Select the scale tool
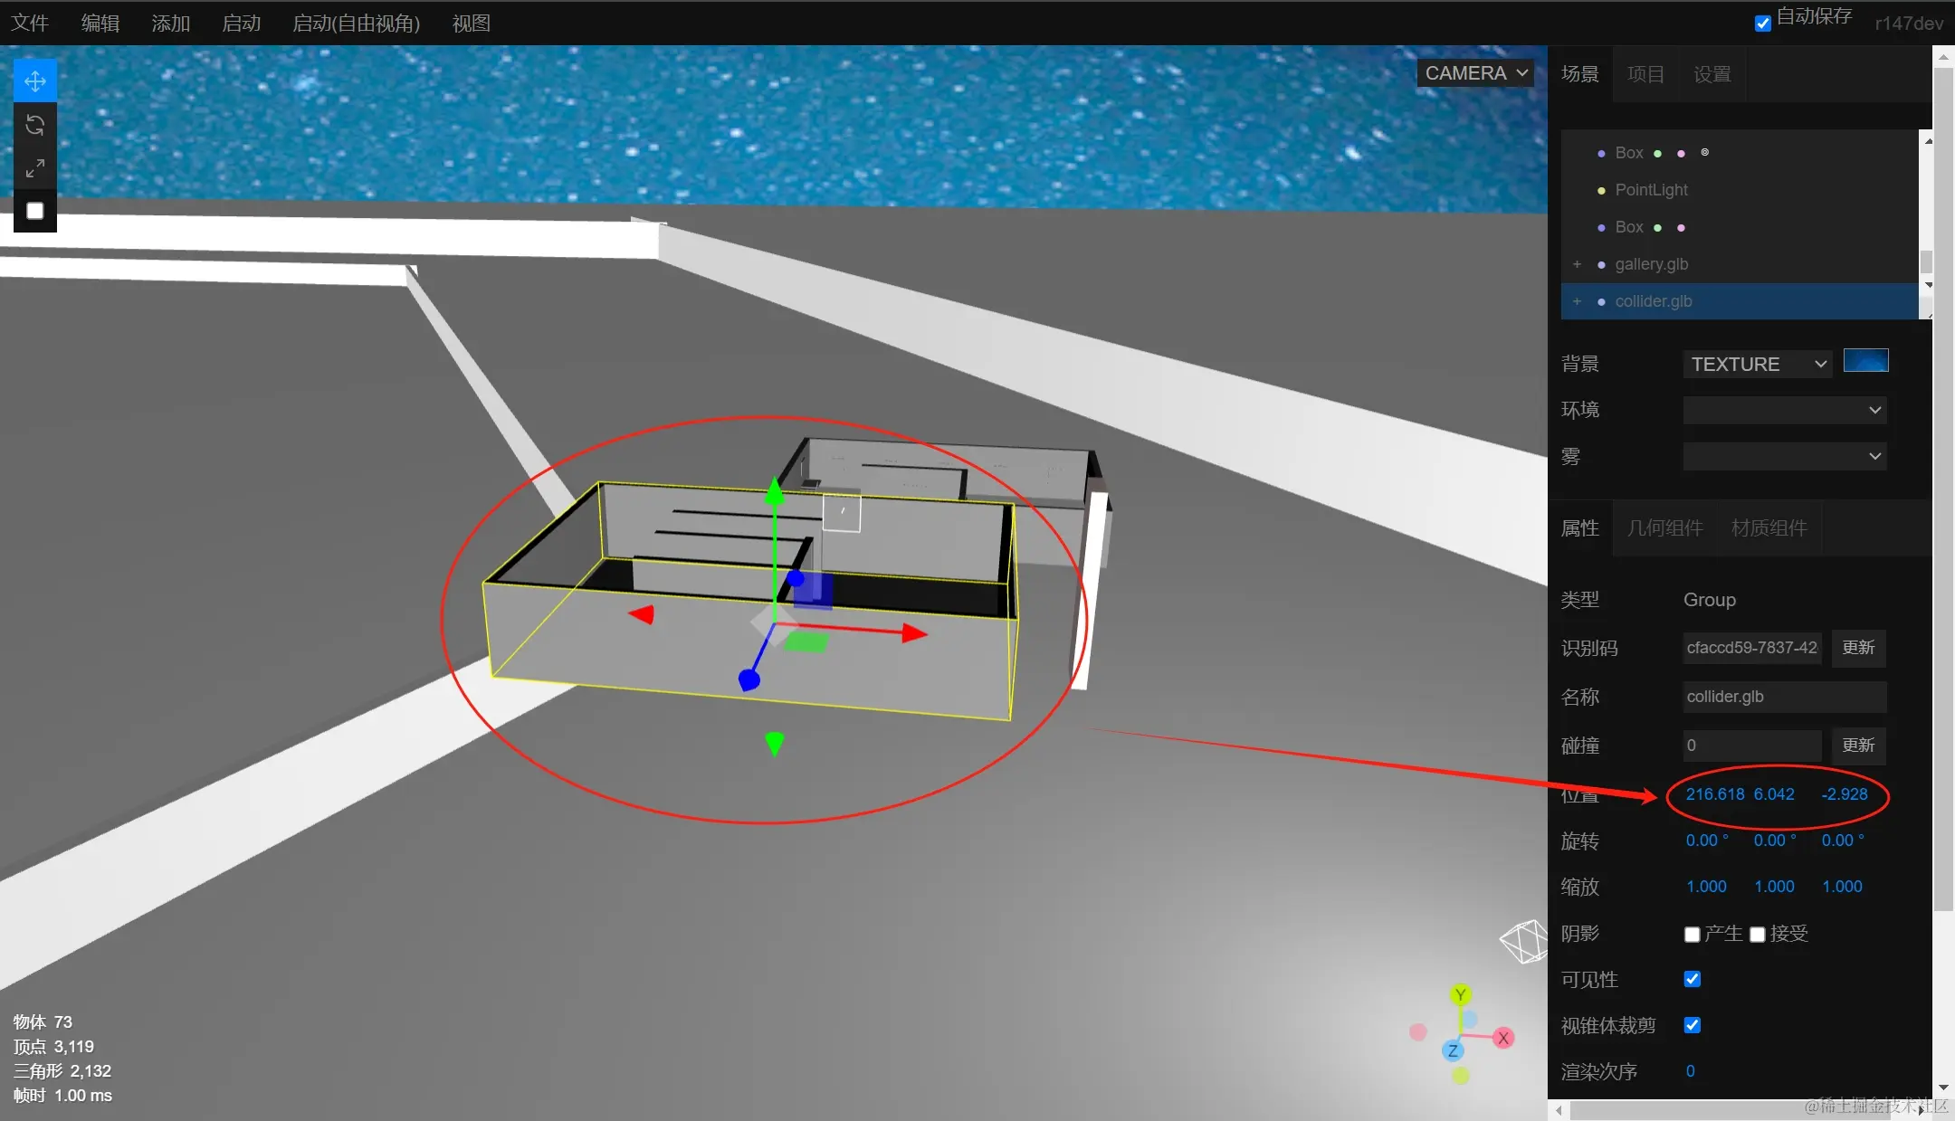The height and width of the screenshot is (1121, 1955). click(35, 168)
